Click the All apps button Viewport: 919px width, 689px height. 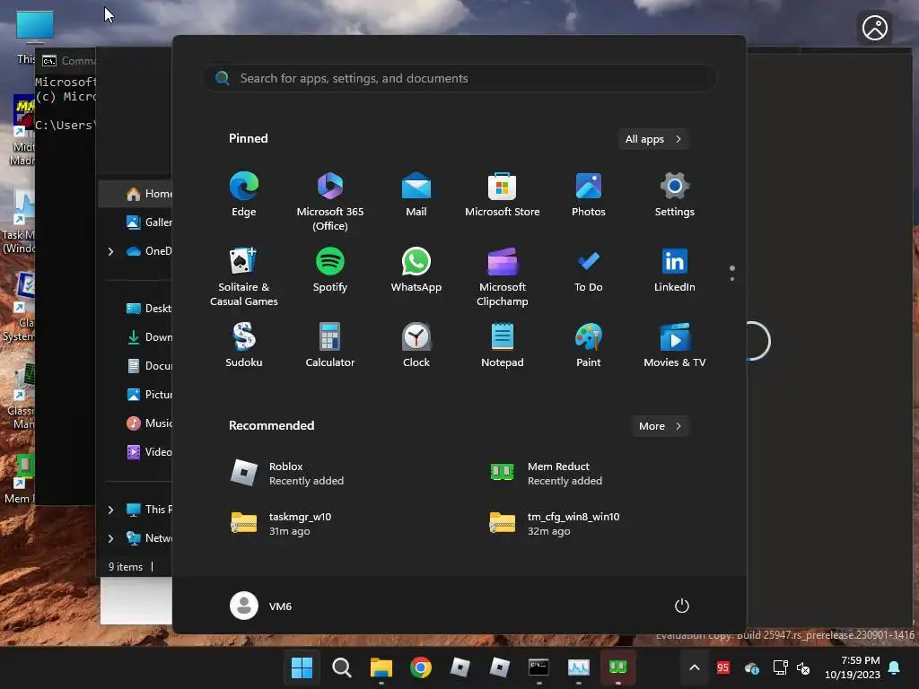pyautogui.click(x=653, y=139)
